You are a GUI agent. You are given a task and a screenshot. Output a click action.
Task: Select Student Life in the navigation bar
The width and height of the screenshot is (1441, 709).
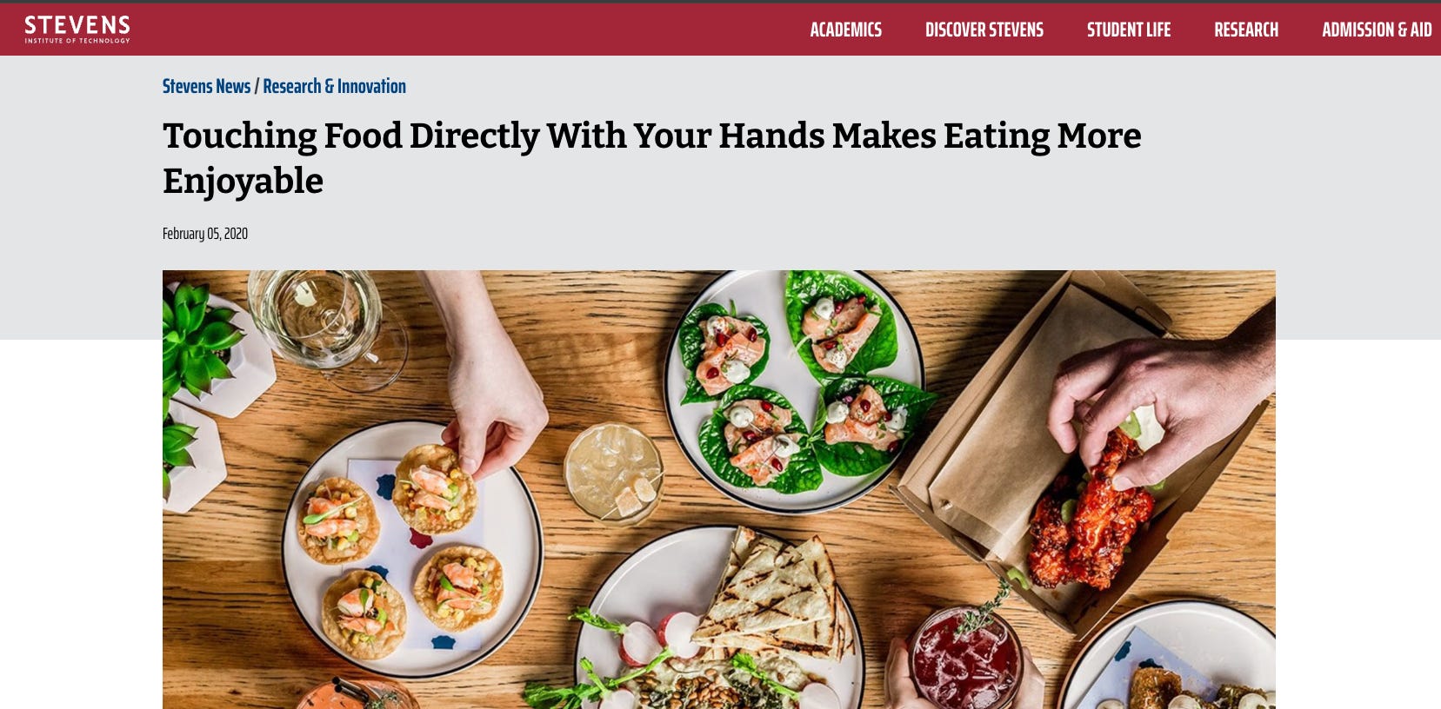[1128, 30]
